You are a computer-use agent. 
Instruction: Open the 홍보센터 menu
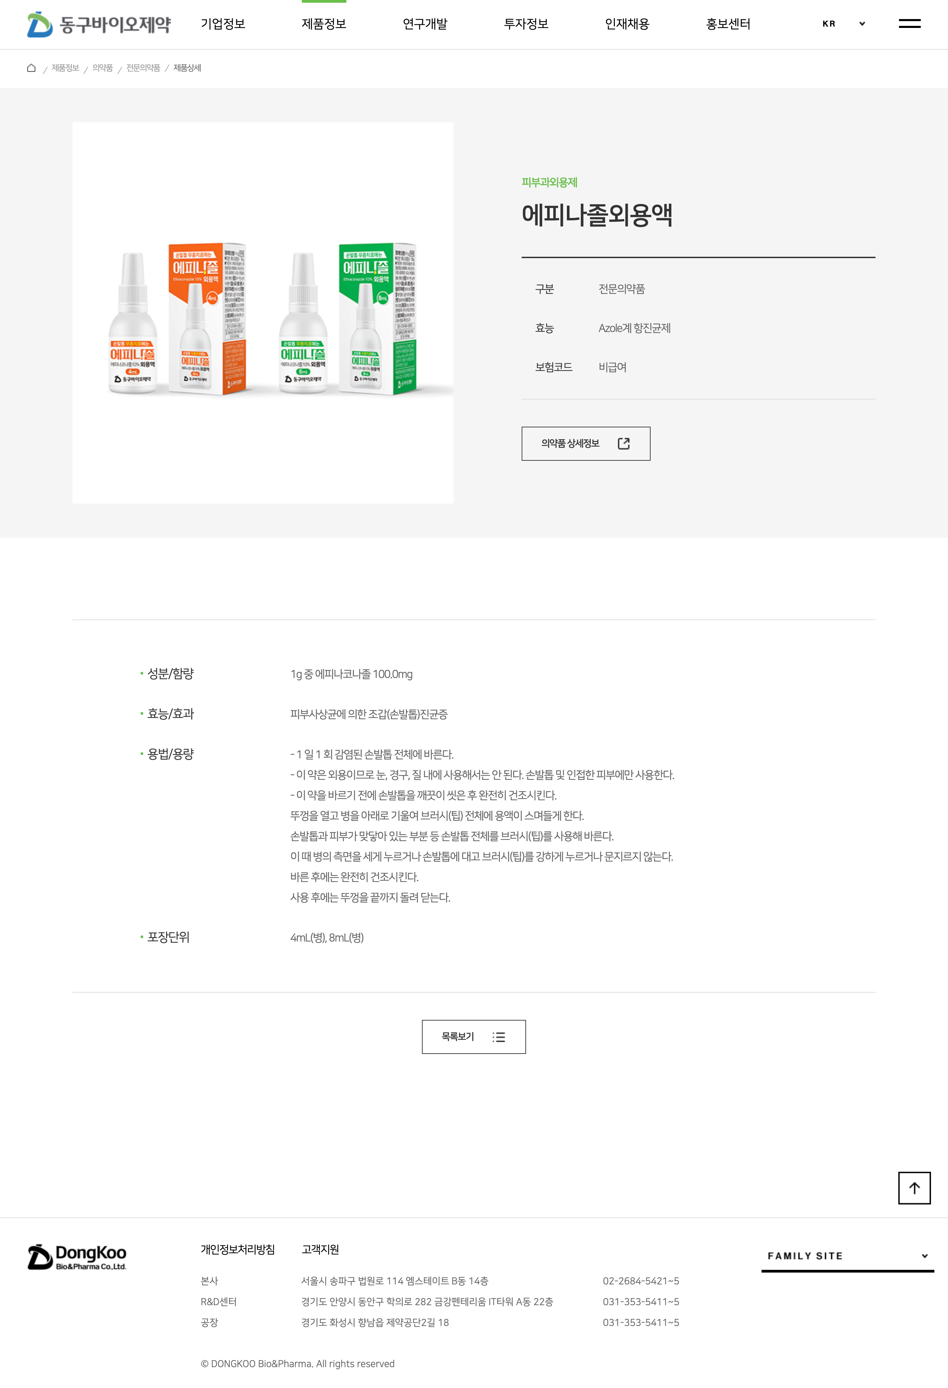(x=728, y=24)
